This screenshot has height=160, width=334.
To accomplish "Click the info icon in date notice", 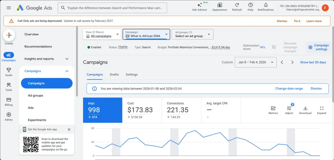I will pos(94,88).
